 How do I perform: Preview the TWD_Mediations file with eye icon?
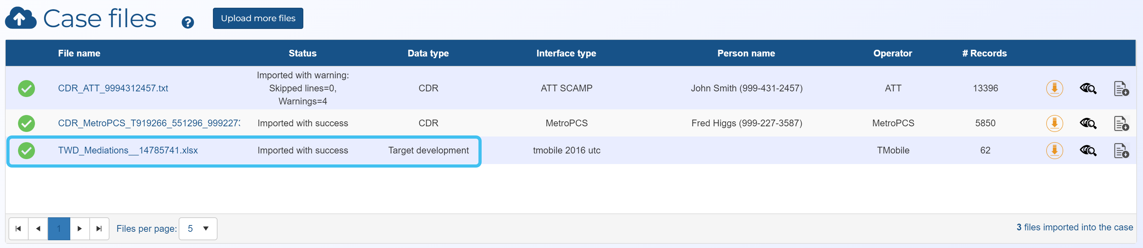coord(1088,150)
